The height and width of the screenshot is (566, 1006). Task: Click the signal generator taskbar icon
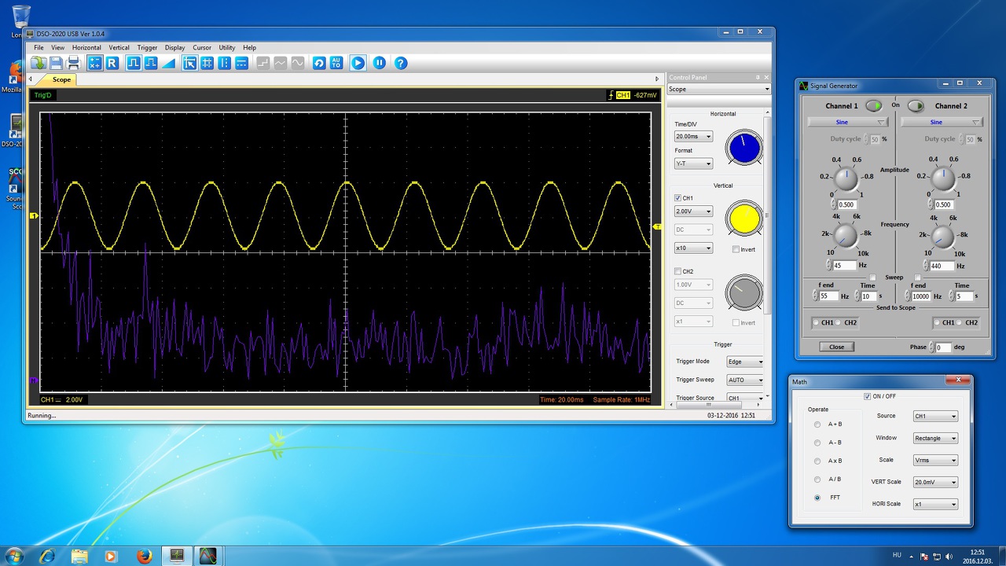coord(207,556)
